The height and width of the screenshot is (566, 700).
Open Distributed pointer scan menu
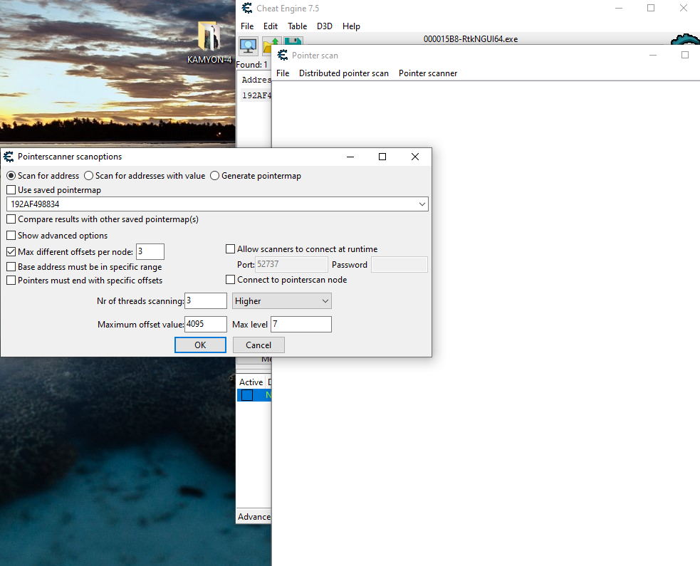point(344,73)
